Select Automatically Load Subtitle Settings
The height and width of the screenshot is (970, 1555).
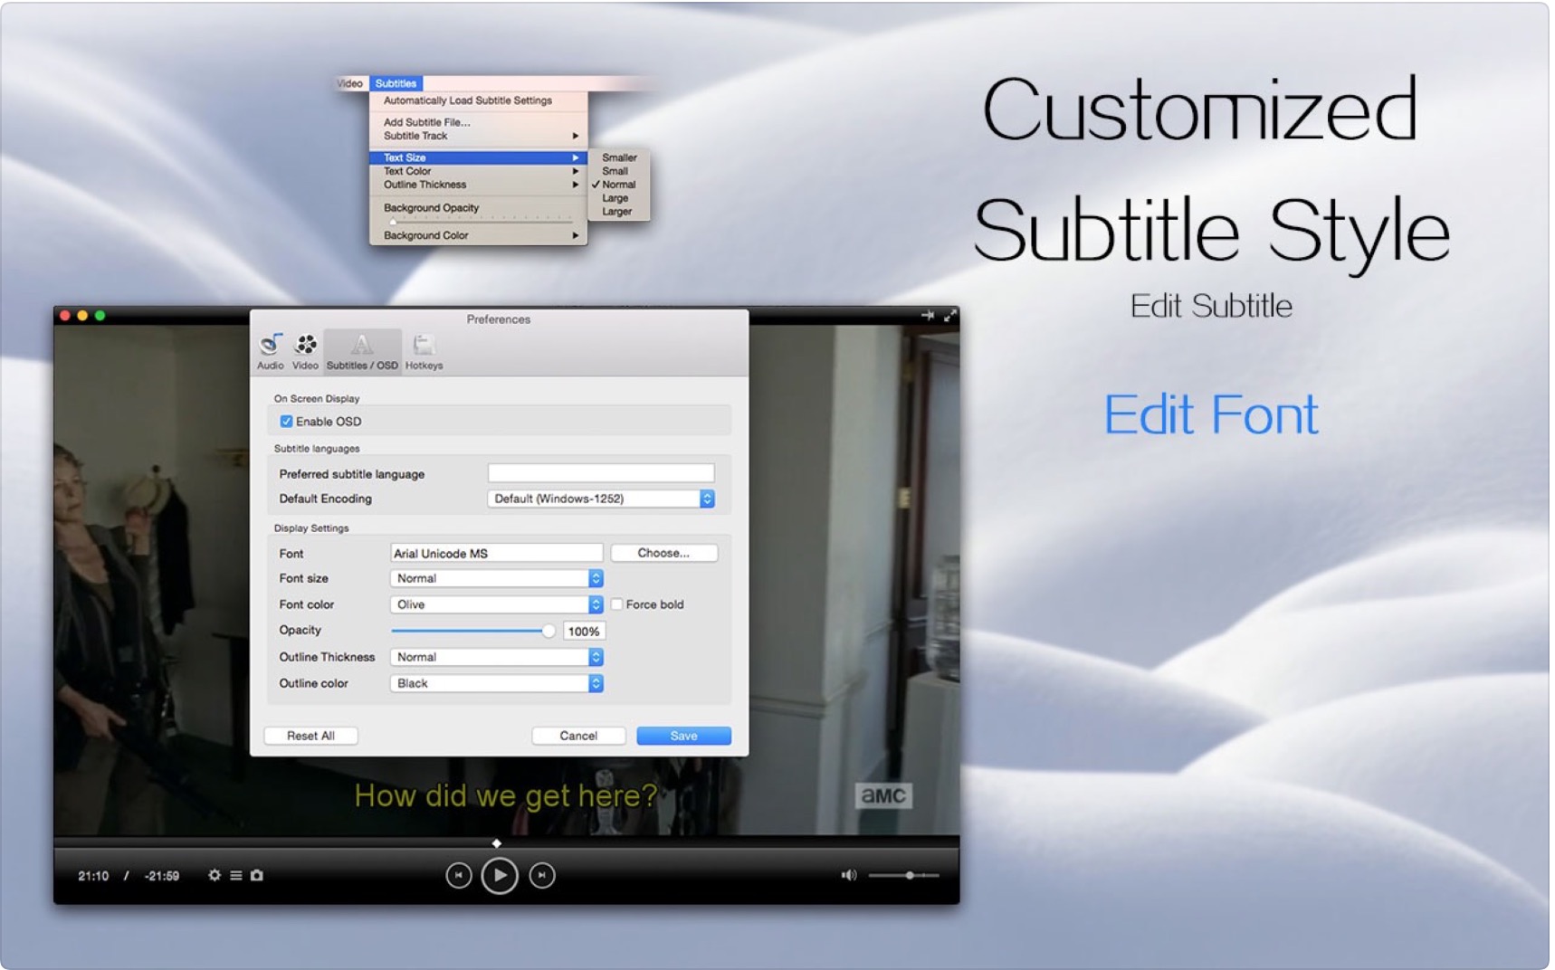[x=478, y=100]
